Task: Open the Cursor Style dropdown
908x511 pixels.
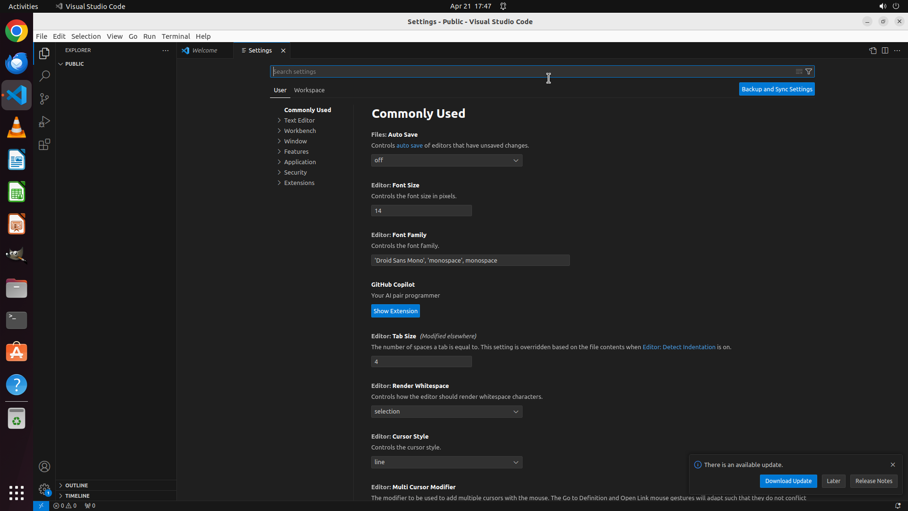Action: point(446,462)
